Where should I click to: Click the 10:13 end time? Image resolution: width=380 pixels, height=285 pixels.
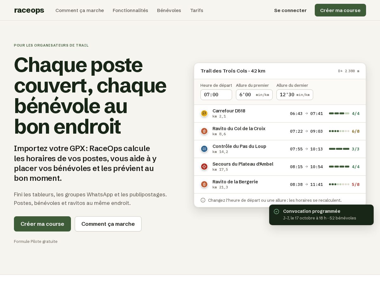tap(317, 149)
